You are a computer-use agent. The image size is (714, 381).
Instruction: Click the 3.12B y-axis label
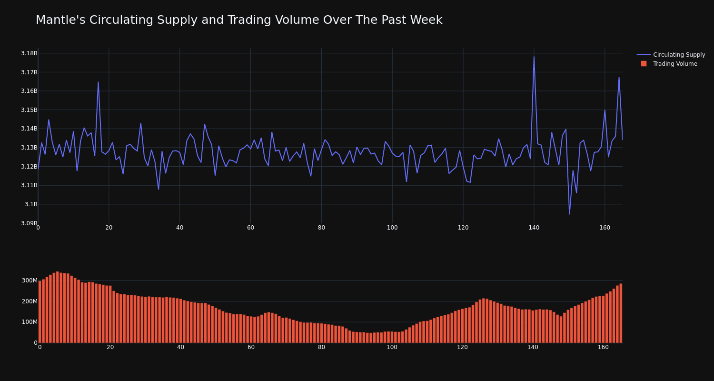click(x=29, y=167)
